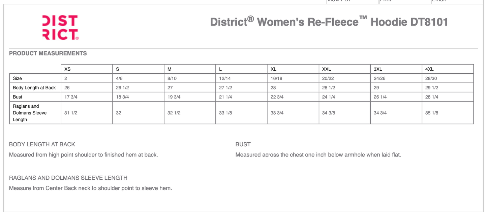Click the Body Length at Back row label

point(34,87)
